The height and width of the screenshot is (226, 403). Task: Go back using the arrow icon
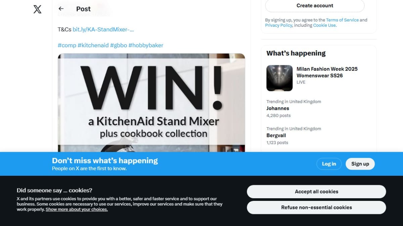tap(61, 9)
